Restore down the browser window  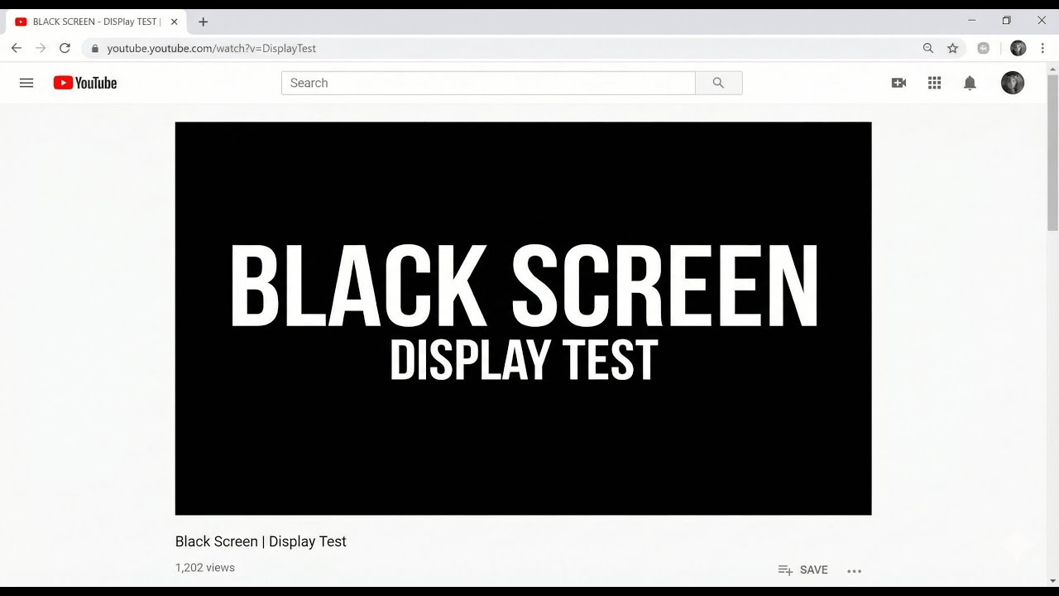(x=1006, y=21)
